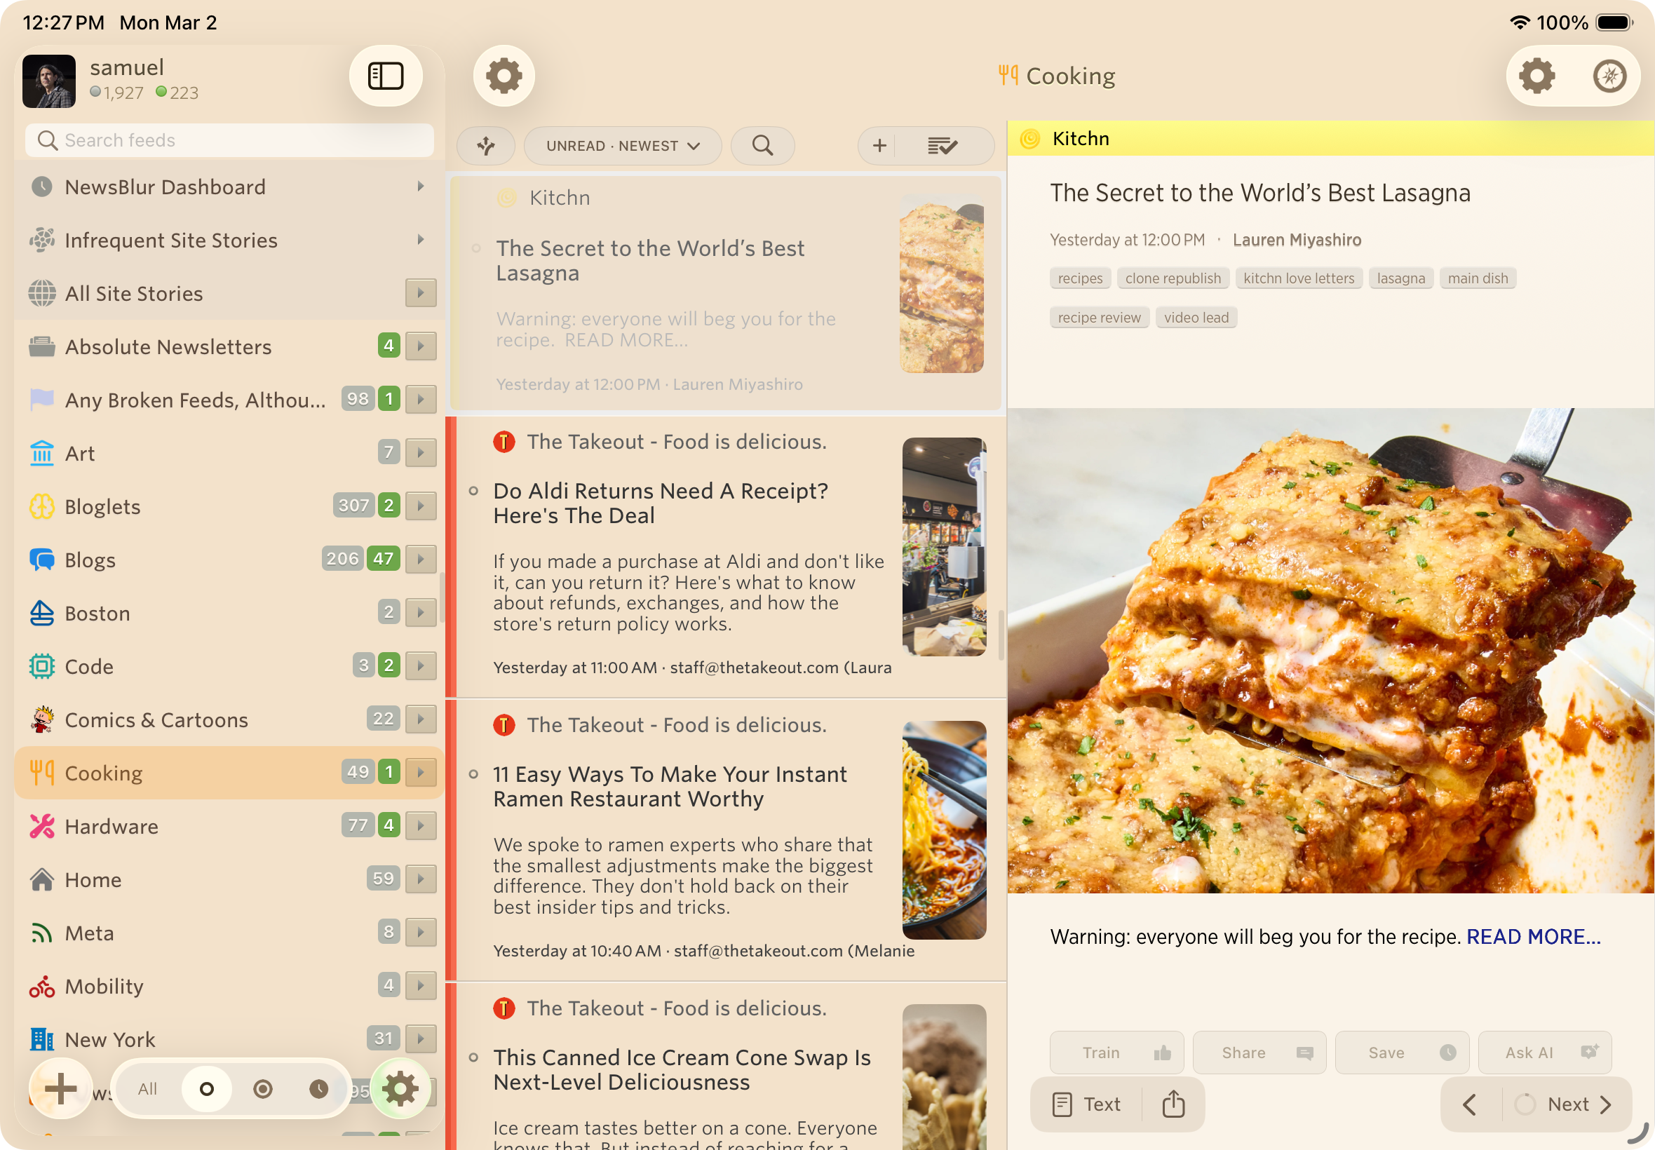Screen dimensions: 1655x1150
Task: Expand the NewsBlur Dashboard chevron
Action: pos(421,187)
